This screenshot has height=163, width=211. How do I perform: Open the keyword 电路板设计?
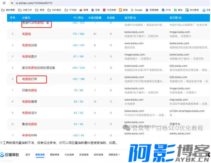(30, 113)
